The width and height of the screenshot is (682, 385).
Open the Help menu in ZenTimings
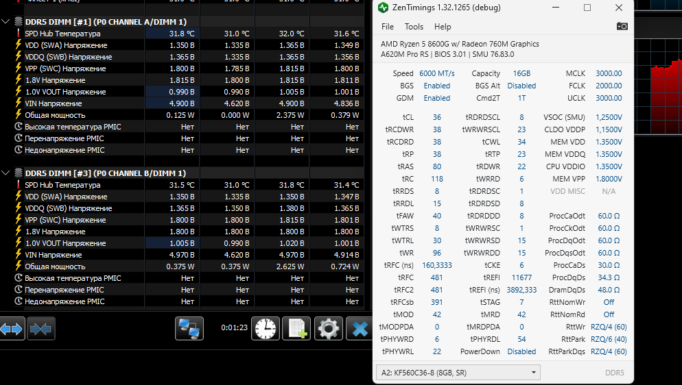(x=443, y=27)
